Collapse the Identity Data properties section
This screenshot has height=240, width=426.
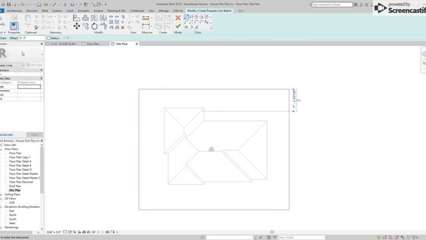(x=41, y=79)
